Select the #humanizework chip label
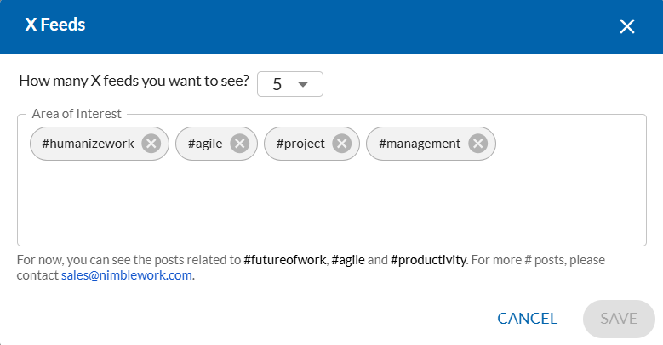 pyautogui.click(x=88, y=144)
